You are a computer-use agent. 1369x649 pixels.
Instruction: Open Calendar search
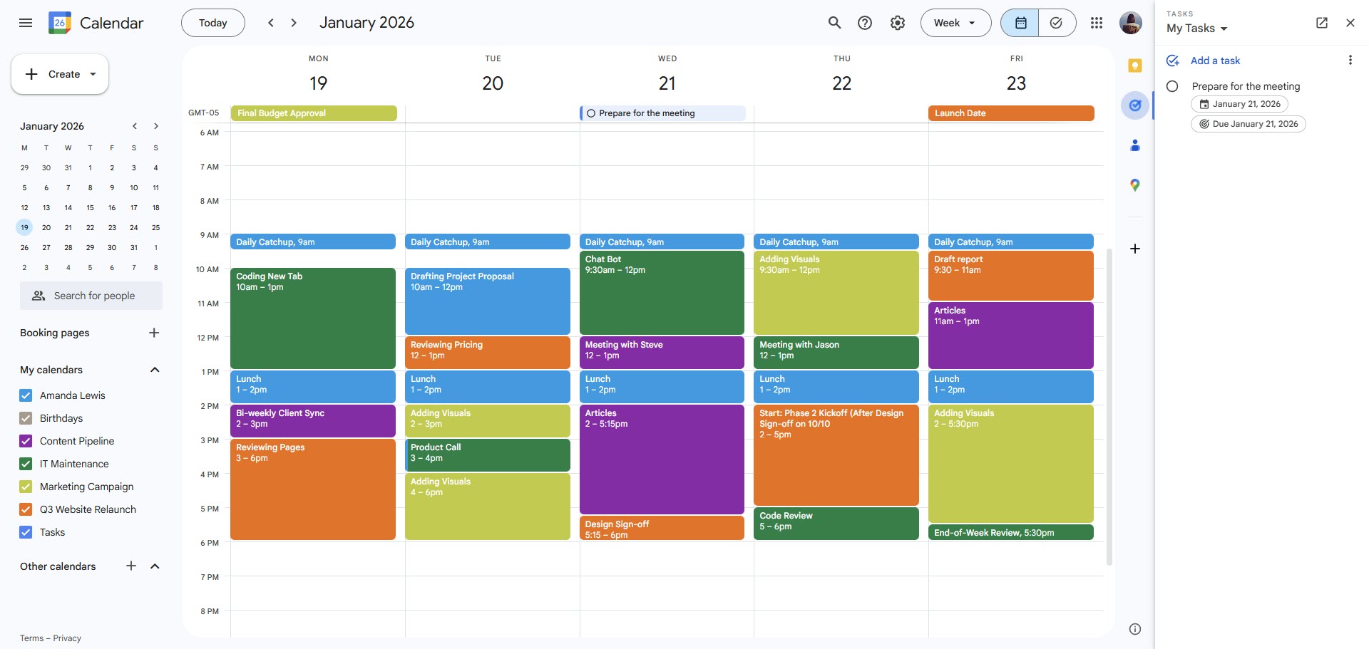[x=834, y=22]
